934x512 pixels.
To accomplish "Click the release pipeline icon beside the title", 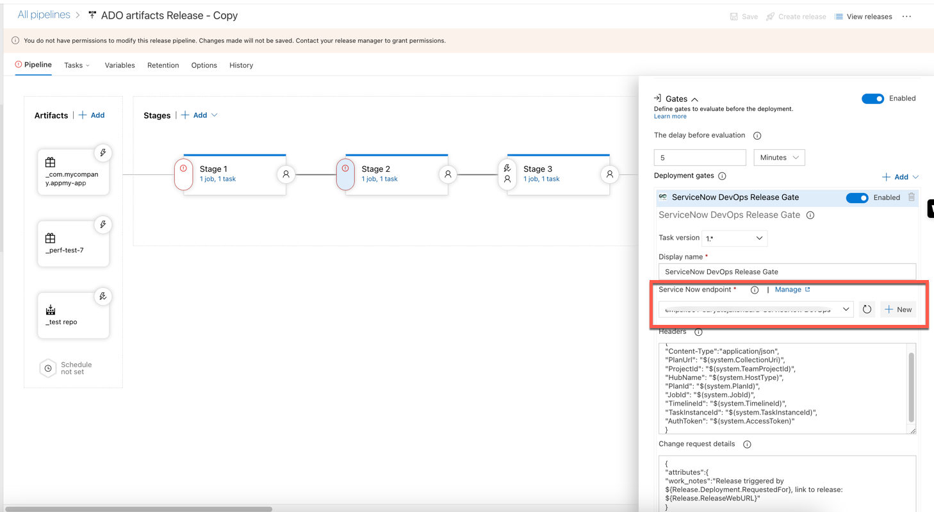I will tap(92, 15).
